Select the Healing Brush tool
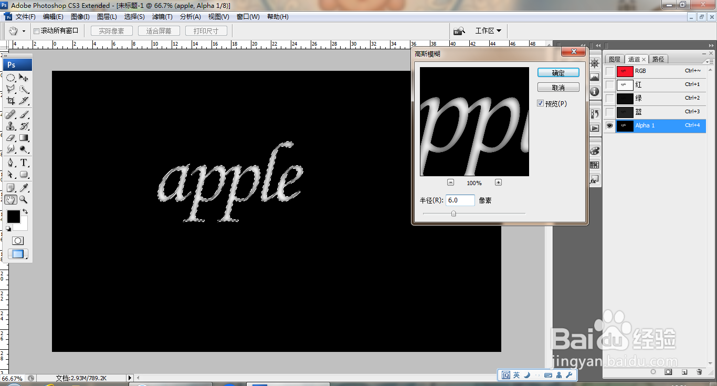 [x=11, y=114]
